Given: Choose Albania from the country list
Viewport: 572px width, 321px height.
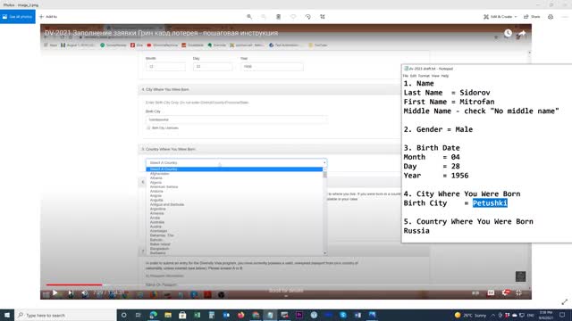Looking at the screenshot, I should 156,178.
